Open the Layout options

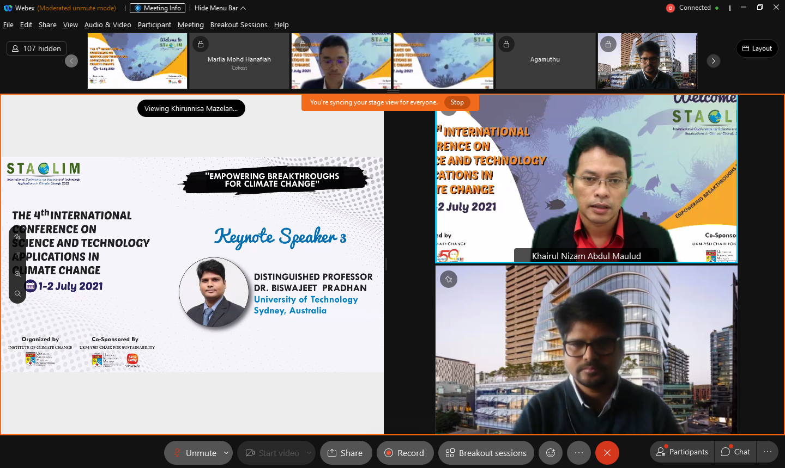coord(757,48)
